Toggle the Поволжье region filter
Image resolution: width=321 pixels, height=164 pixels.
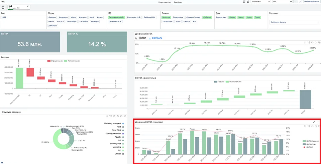tap(178, 17)
